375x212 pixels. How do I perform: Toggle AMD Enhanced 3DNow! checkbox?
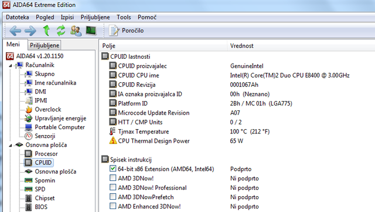pyautogui.click(x=113, y=206)
